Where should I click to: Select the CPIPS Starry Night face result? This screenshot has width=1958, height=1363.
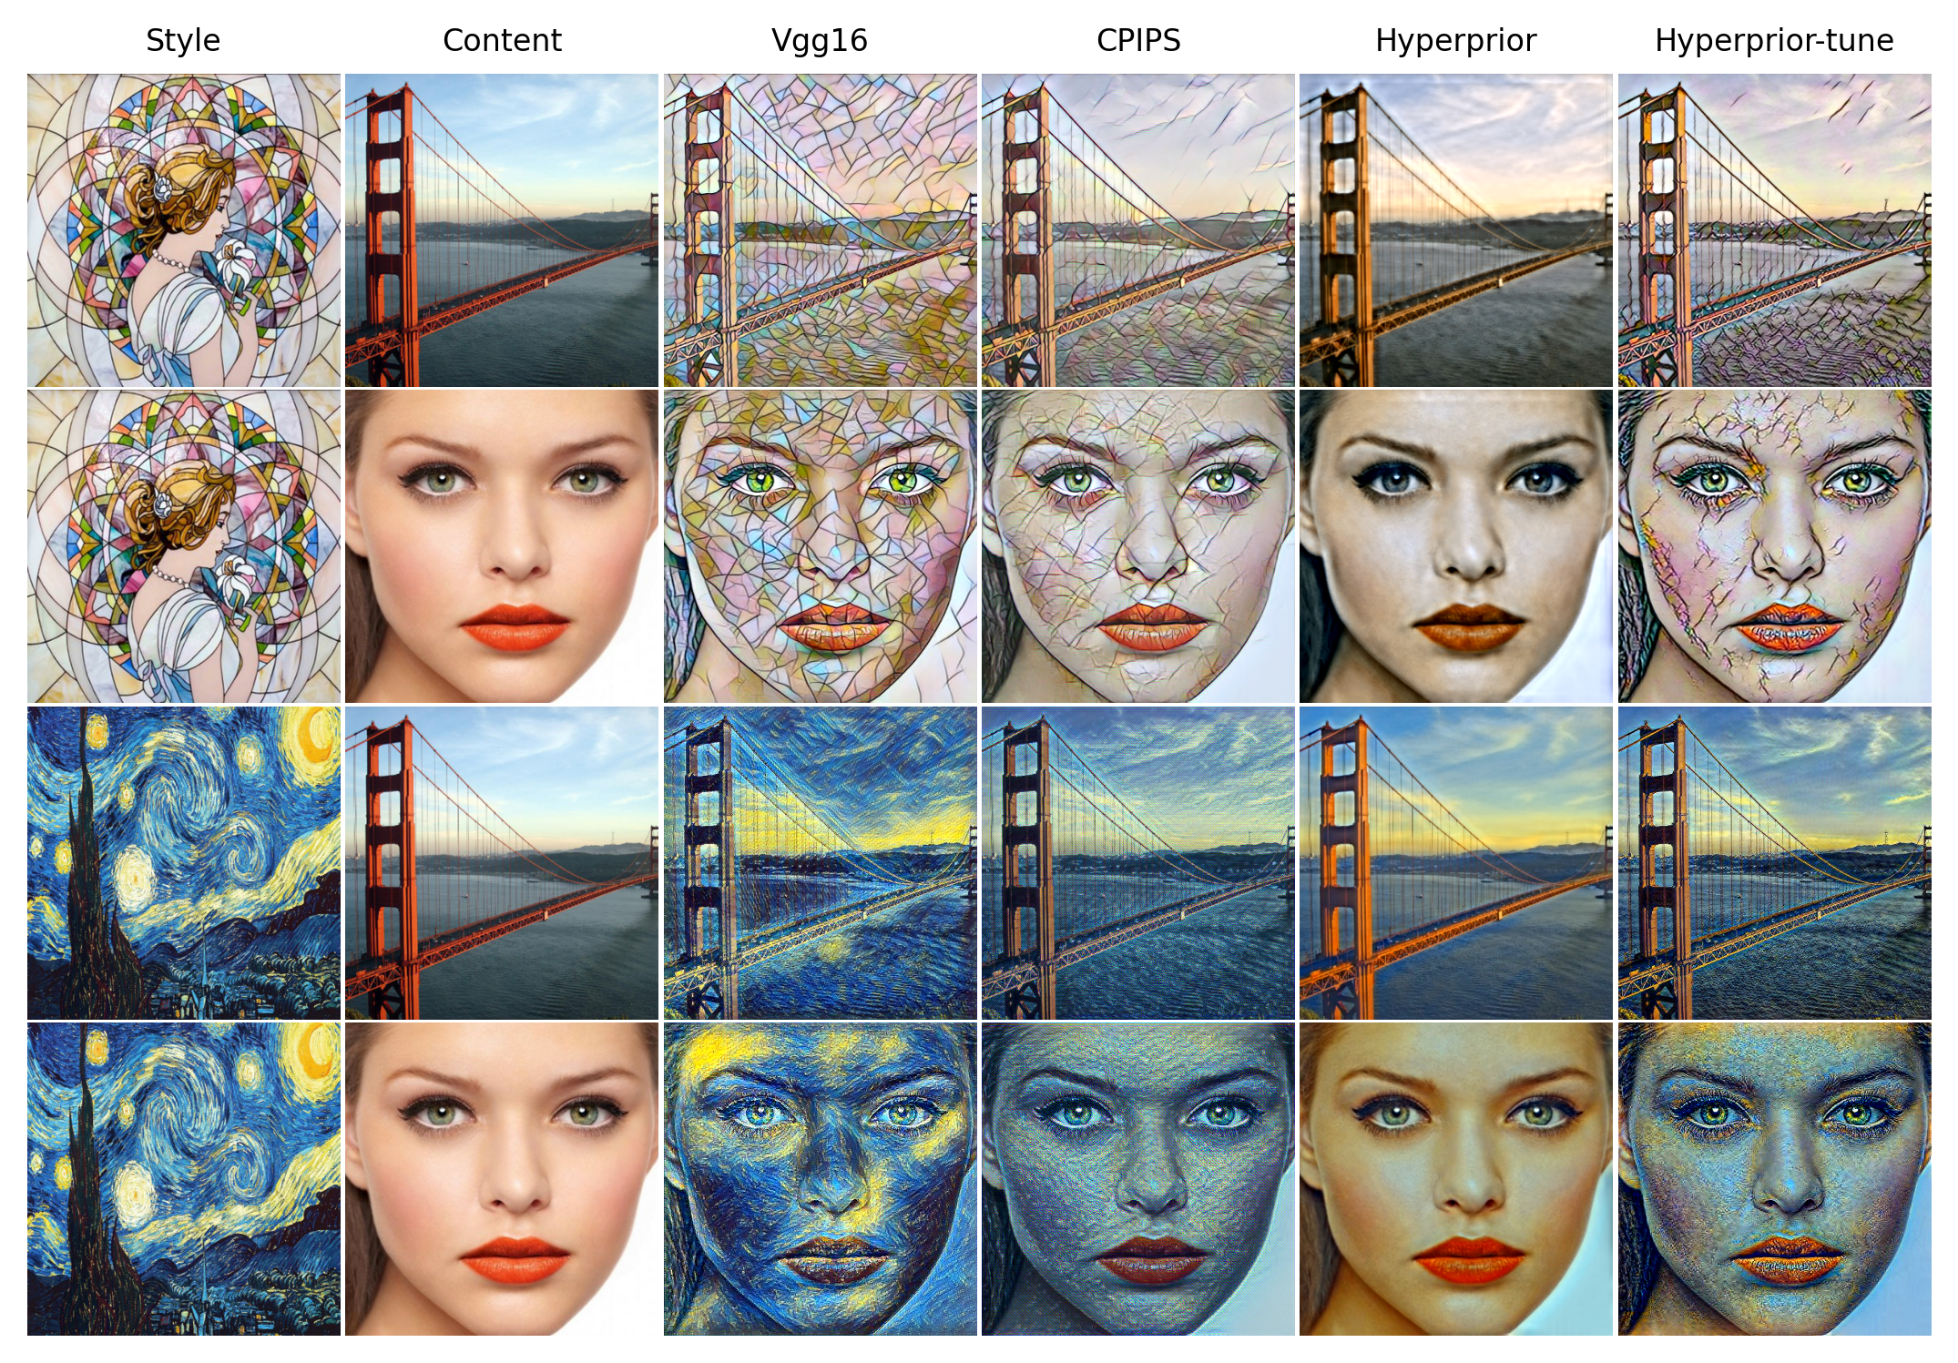tap(1138, 1179)
